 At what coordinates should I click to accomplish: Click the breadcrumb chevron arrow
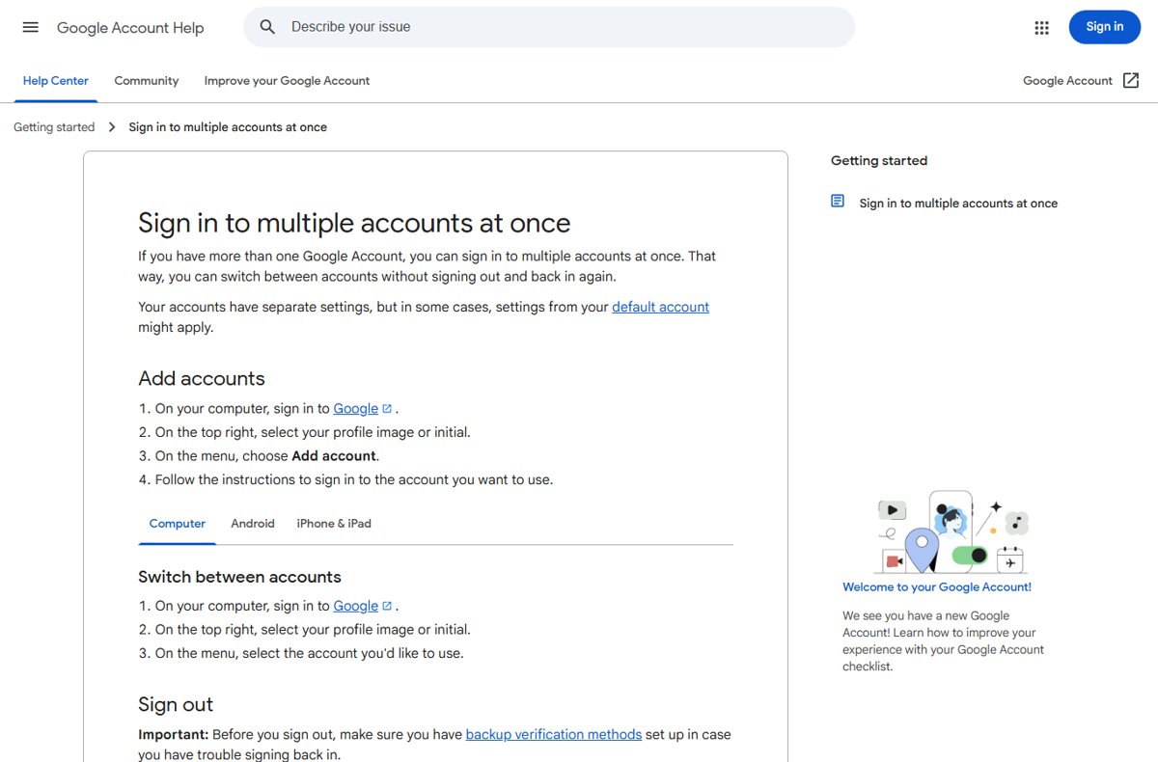point(112,127)
